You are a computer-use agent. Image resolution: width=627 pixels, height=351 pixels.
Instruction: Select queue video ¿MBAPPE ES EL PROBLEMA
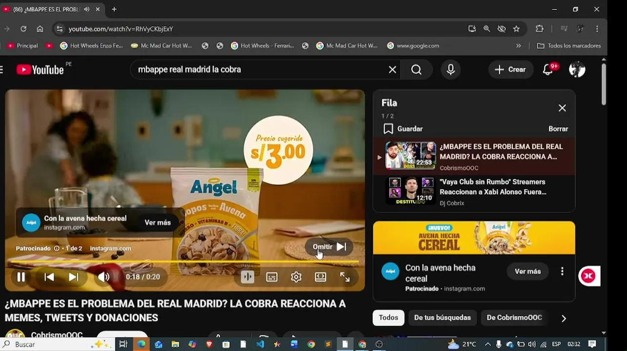[474, 156]
